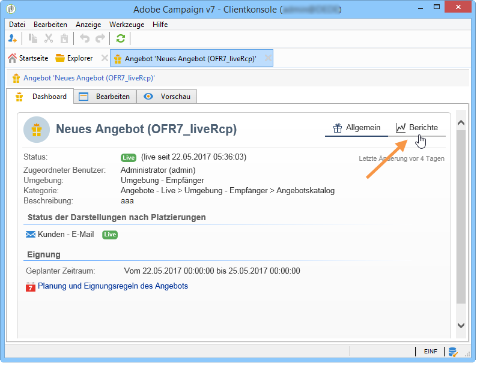Click the red calendar planning icon
The image size is (486, 375).
coord(31,286)
